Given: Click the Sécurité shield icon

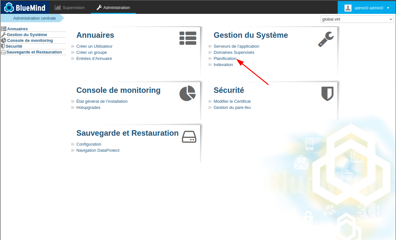Looking at the screenshot, I should [x=327, y=94].
